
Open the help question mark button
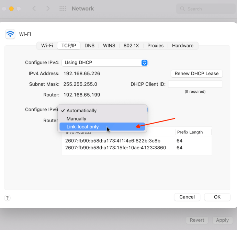coord(8,198)
